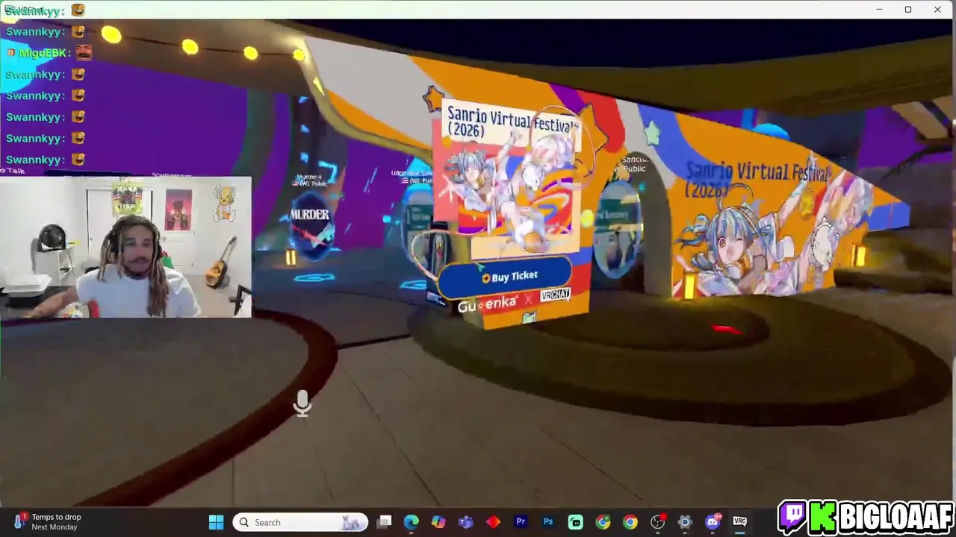
Task: Open Adobe Photoshop from the taskbar
Action: (548, 522)
